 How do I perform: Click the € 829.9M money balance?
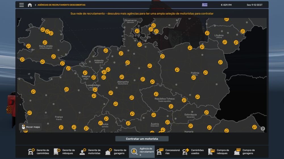[226, 5]
